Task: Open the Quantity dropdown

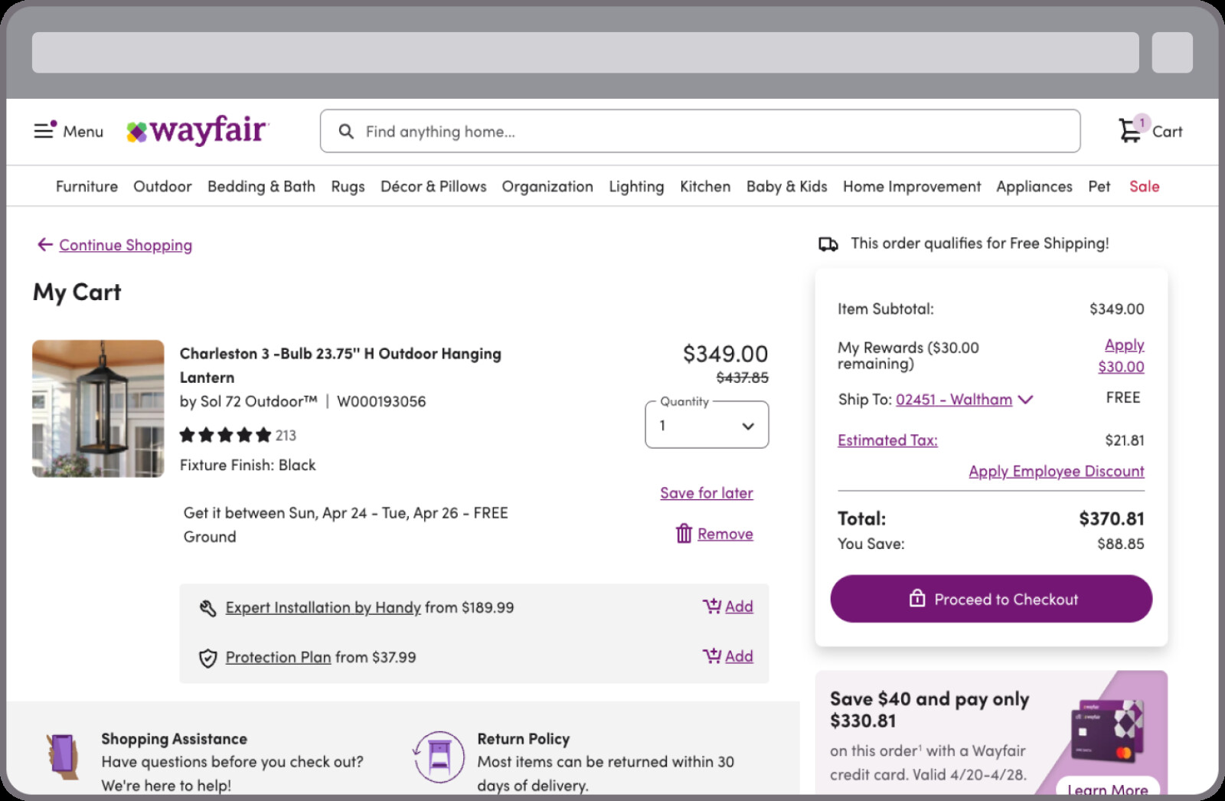Action: tap(705, 425)
